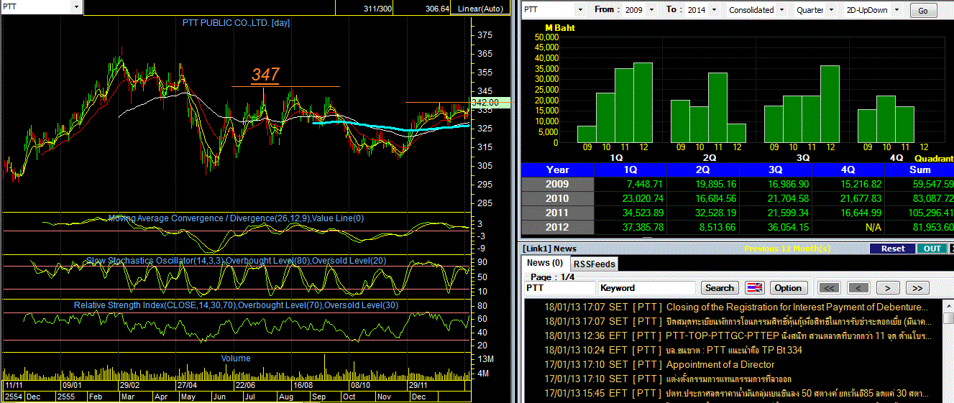Click the 2011 1Q value 34,523.89
Viewport: 954px width, 403px height.
click(x=630, y=213)
